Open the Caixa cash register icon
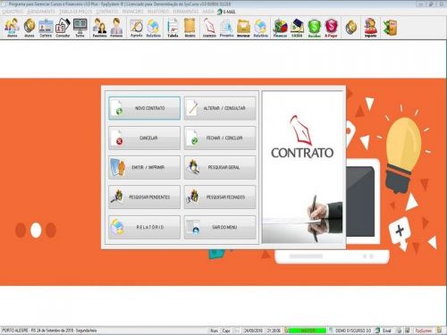 coord(297,28)
